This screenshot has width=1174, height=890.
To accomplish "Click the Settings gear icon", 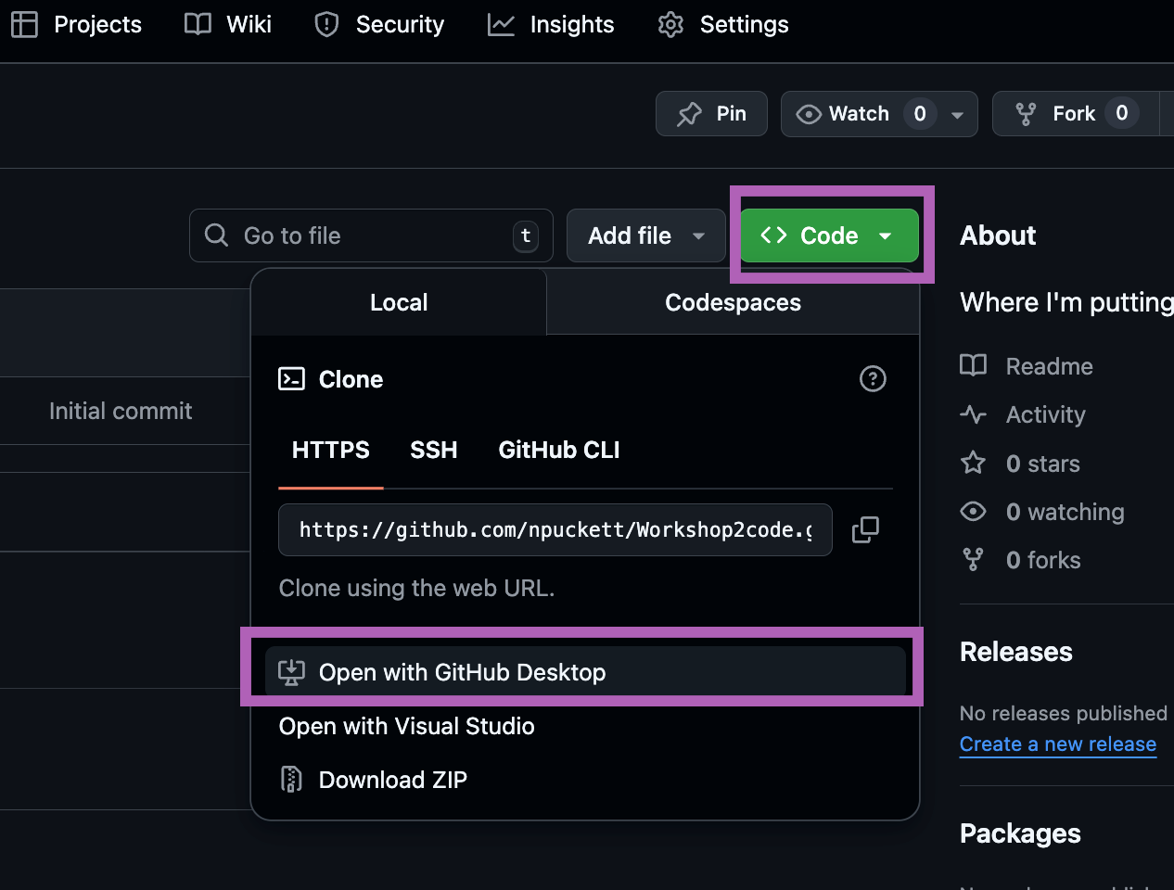I will pos(670,24).
